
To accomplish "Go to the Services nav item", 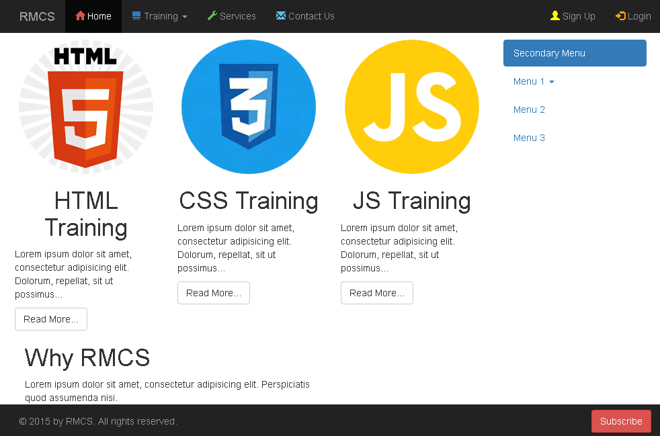I will 231,16.
